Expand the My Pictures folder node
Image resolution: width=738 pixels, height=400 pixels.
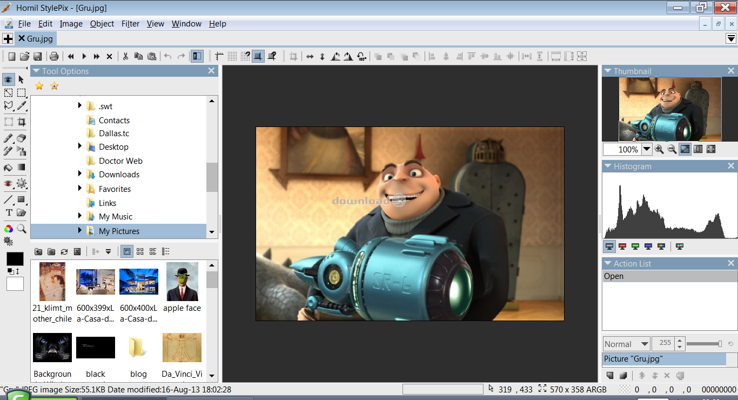tap(80, 230)
